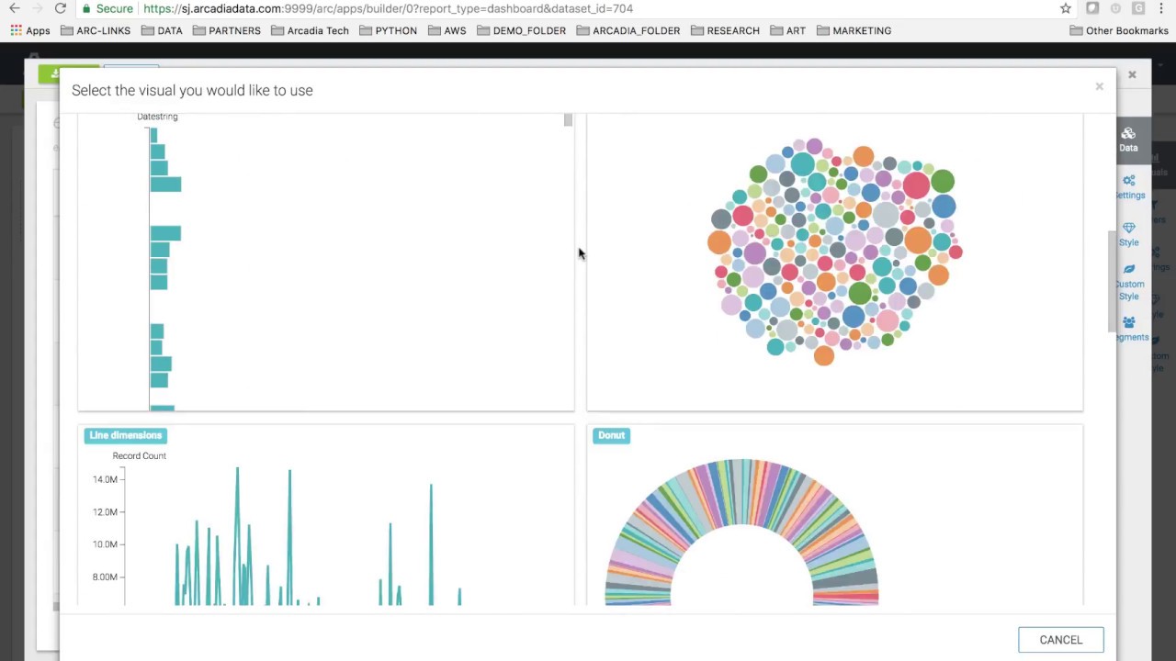Click the shield extension icon in toolbar
Screen dimensions: 1176x661
coord(1091,8)
